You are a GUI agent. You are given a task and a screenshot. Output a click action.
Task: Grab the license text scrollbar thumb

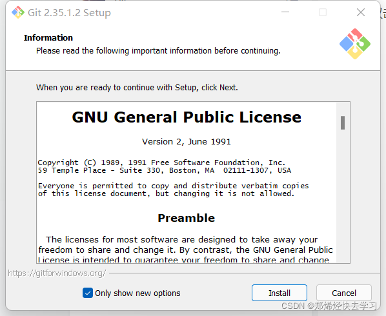[343, 123]
